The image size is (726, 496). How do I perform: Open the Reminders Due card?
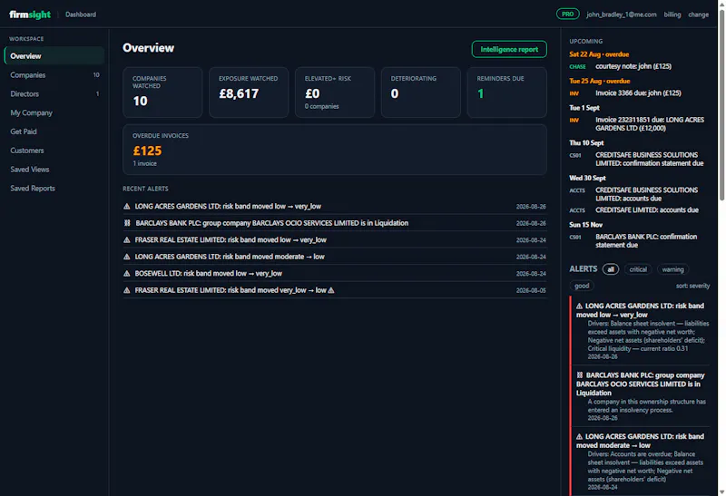click(507, 92)
